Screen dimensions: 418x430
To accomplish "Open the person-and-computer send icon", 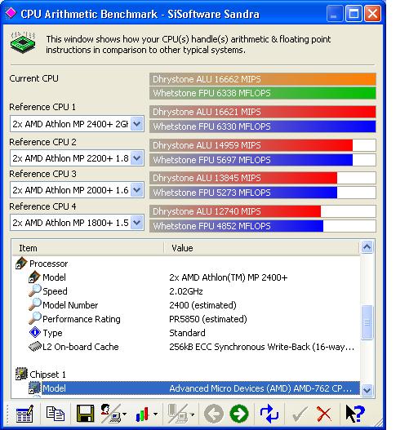I will (110, 414).
